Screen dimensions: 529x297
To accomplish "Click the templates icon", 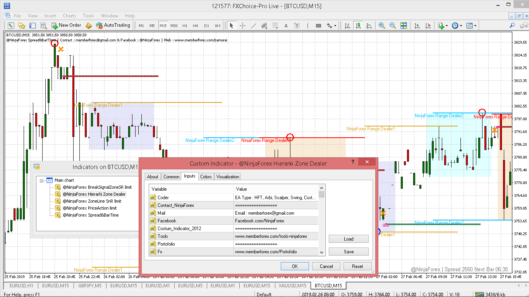I will click(x=469, y=26).
